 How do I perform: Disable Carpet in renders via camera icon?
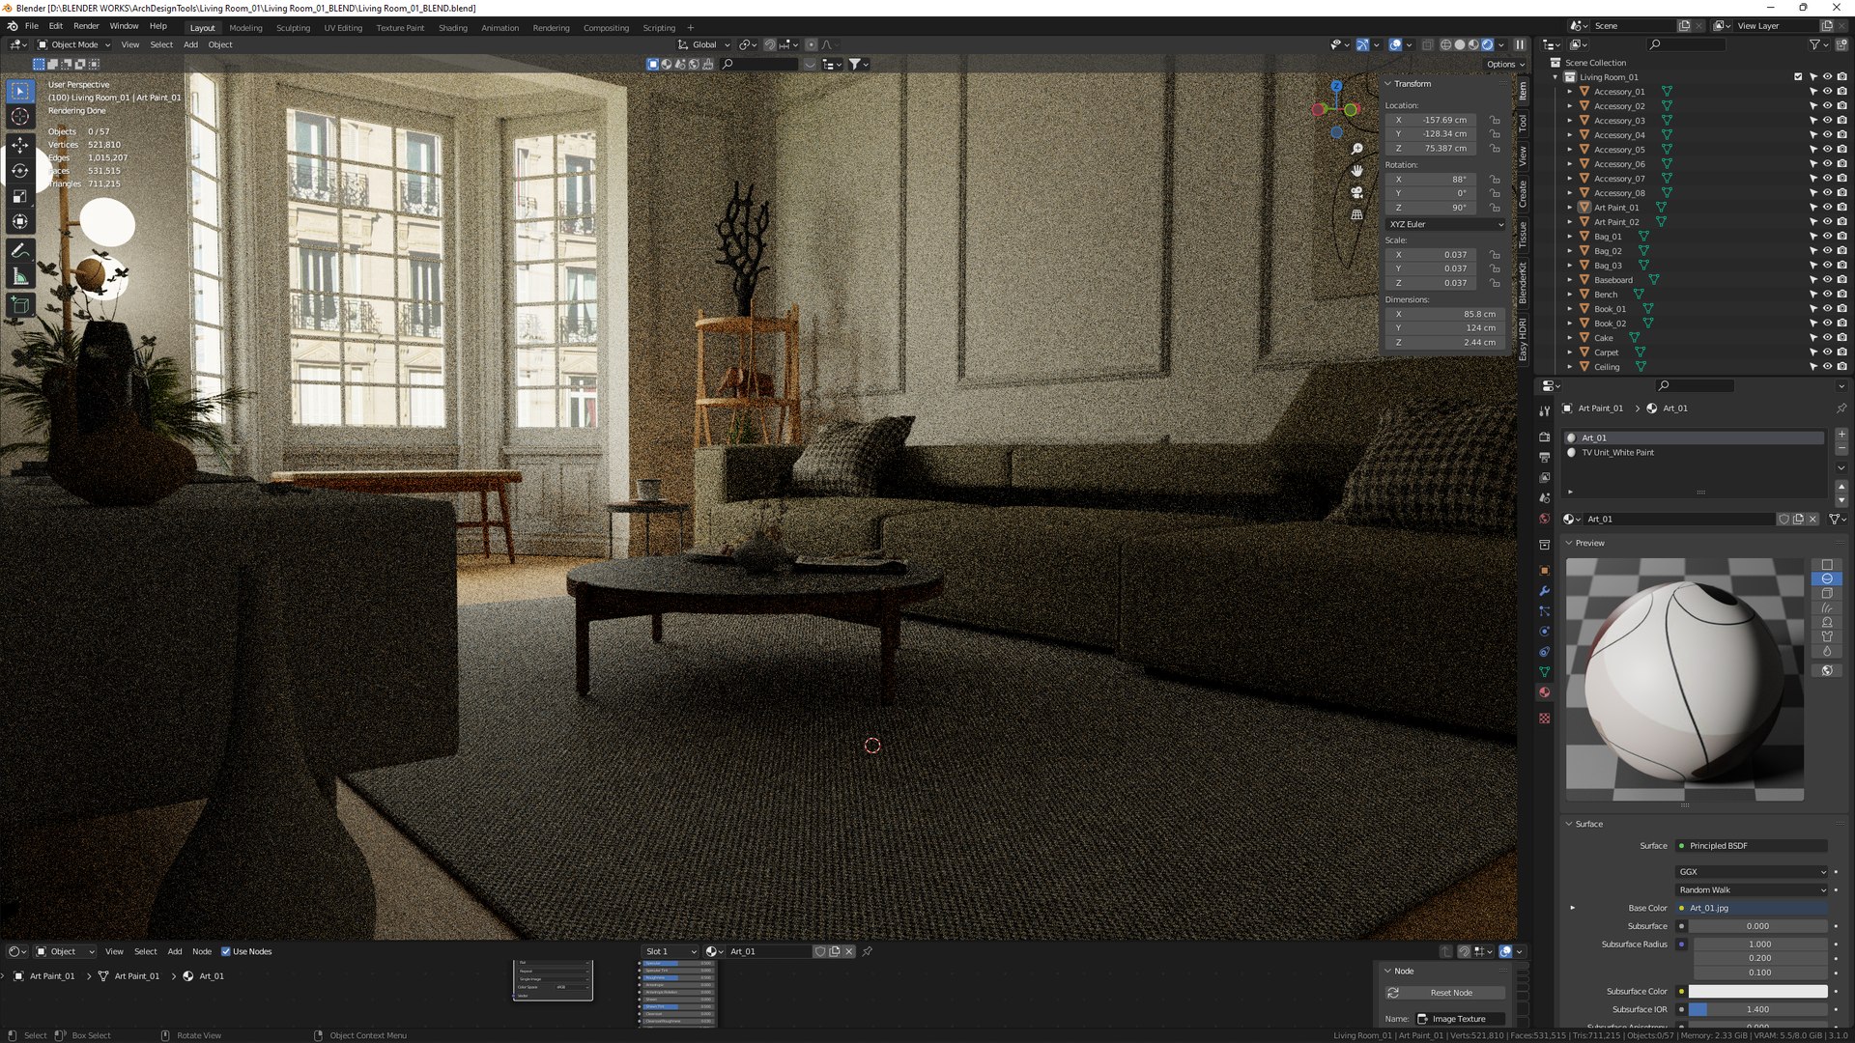click(x=1842, y=352)
